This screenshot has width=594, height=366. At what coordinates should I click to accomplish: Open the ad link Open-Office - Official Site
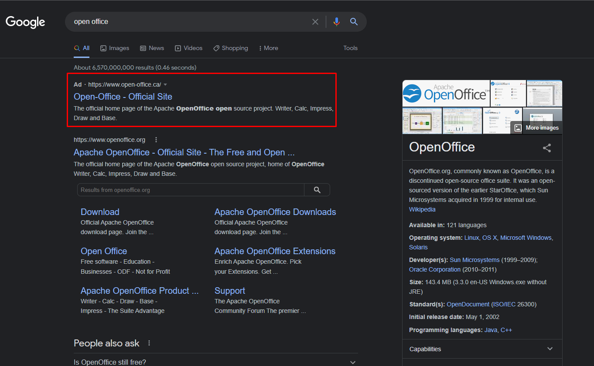pyautogui.click(x=123, y=97)
